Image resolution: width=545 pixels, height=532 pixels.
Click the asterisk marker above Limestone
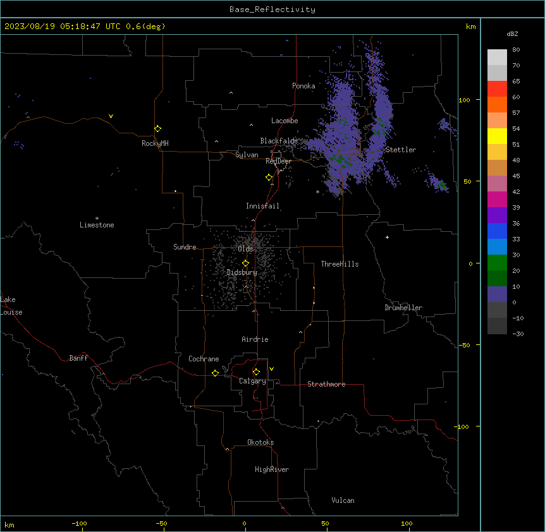[97, 219]
